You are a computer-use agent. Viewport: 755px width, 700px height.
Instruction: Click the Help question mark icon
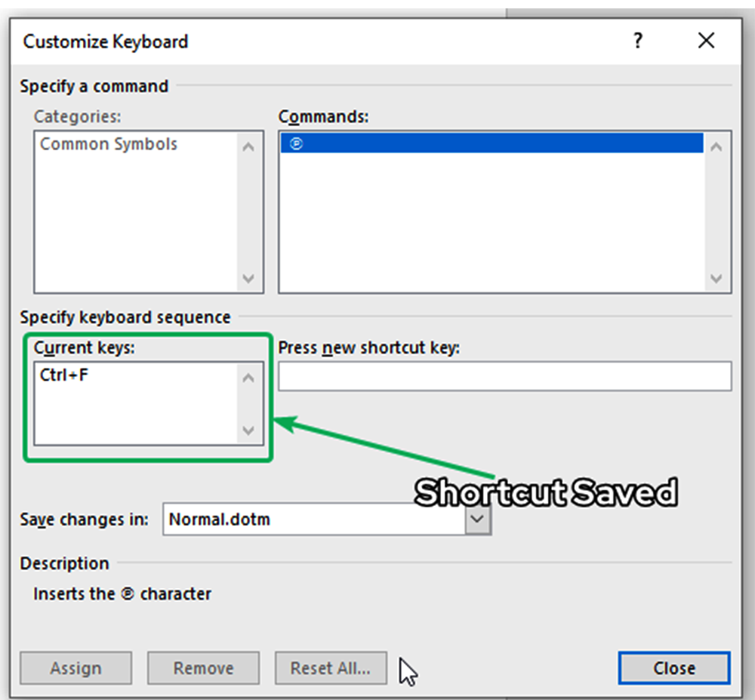coord(638,42)
